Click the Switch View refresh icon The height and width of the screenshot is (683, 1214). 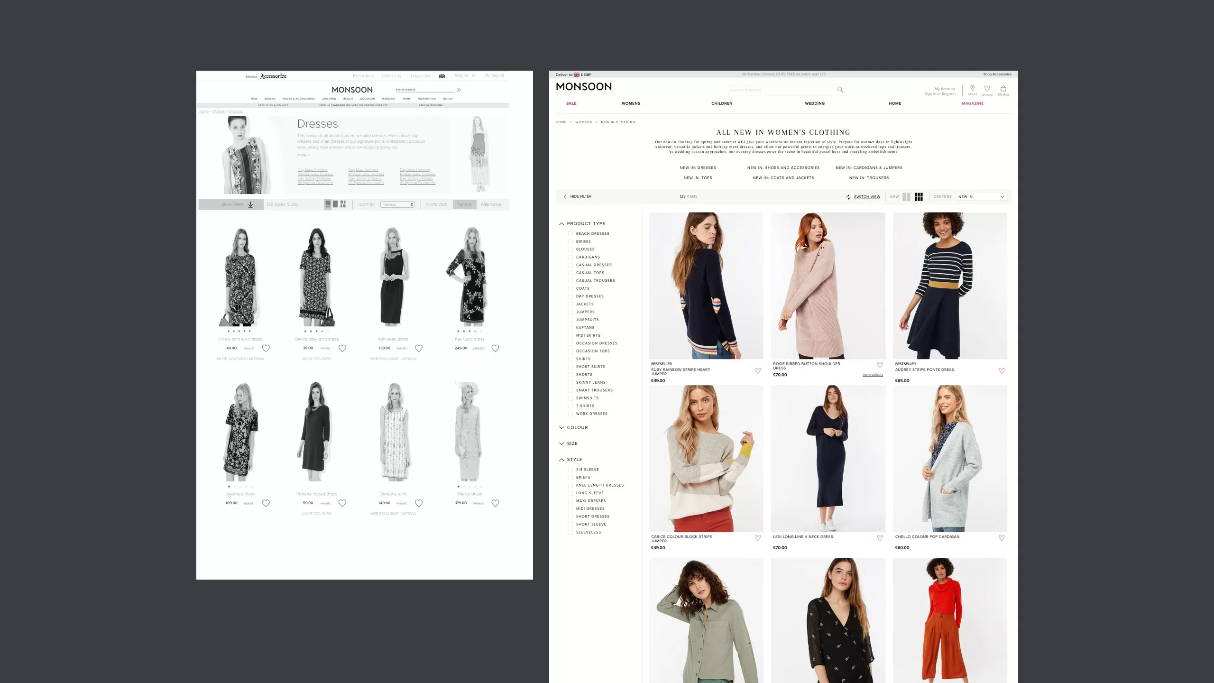[x=848, y=197]
